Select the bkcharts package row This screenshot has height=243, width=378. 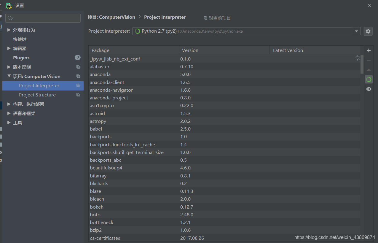224,183
